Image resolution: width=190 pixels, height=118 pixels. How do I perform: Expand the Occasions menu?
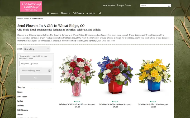coord(53,13)
